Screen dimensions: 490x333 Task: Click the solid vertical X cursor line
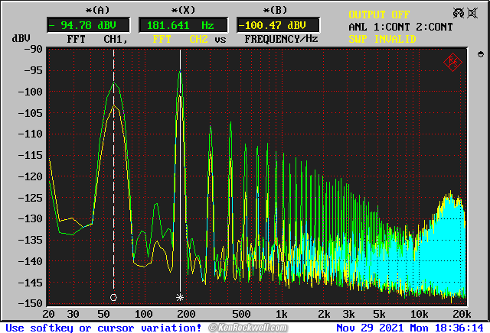point(180,191)
